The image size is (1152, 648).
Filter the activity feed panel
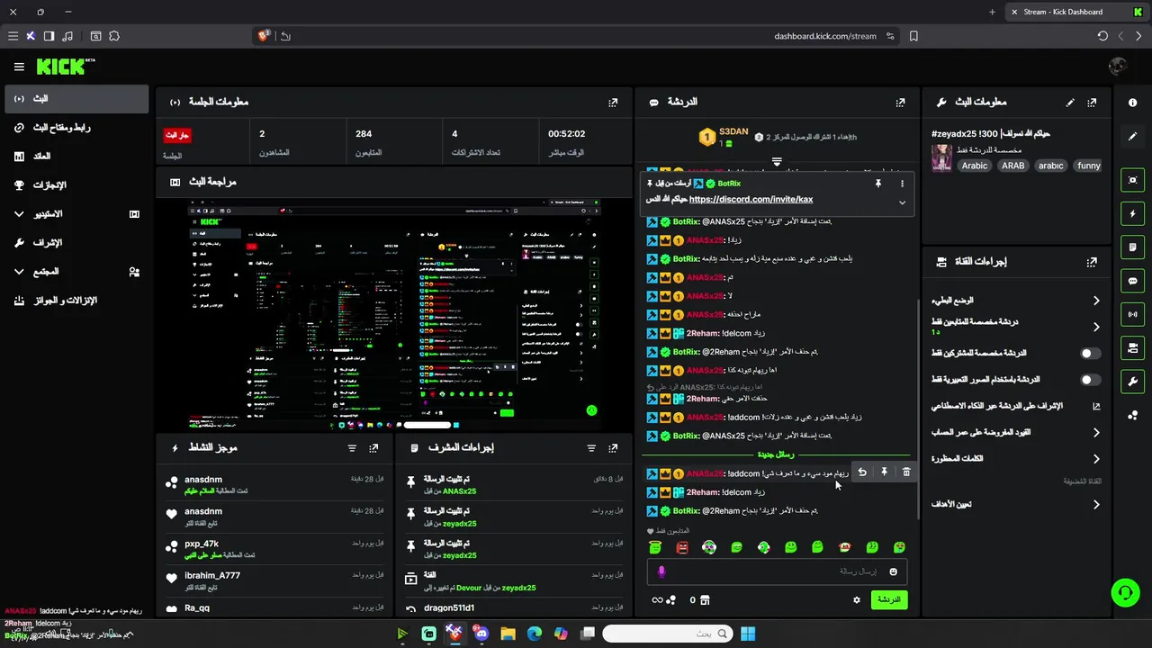[352, 448]
